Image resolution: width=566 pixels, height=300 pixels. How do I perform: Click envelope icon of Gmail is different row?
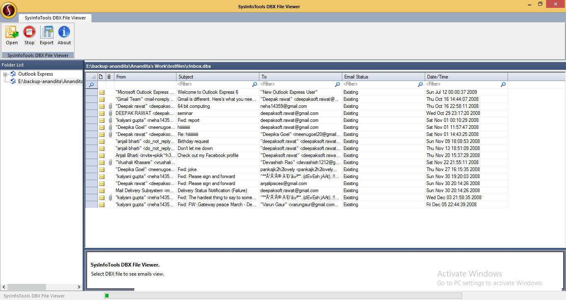click(x=102, y=99)
